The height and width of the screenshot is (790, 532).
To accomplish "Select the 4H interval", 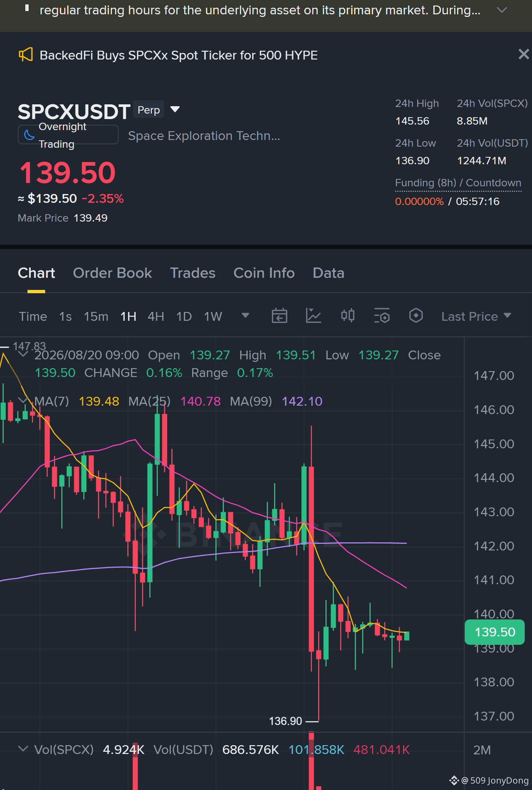I will (156, 316).
